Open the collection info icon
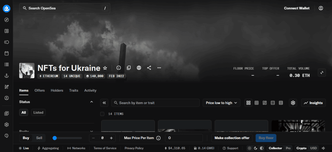This screenshot has width=332, height=152. [119, 68]
